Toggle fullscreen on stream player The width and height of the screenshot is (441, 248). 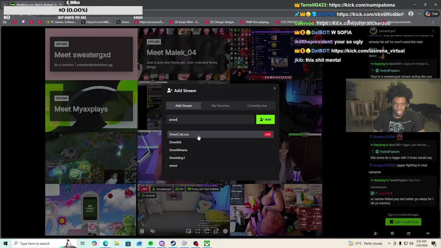click(x=198, y=231)
